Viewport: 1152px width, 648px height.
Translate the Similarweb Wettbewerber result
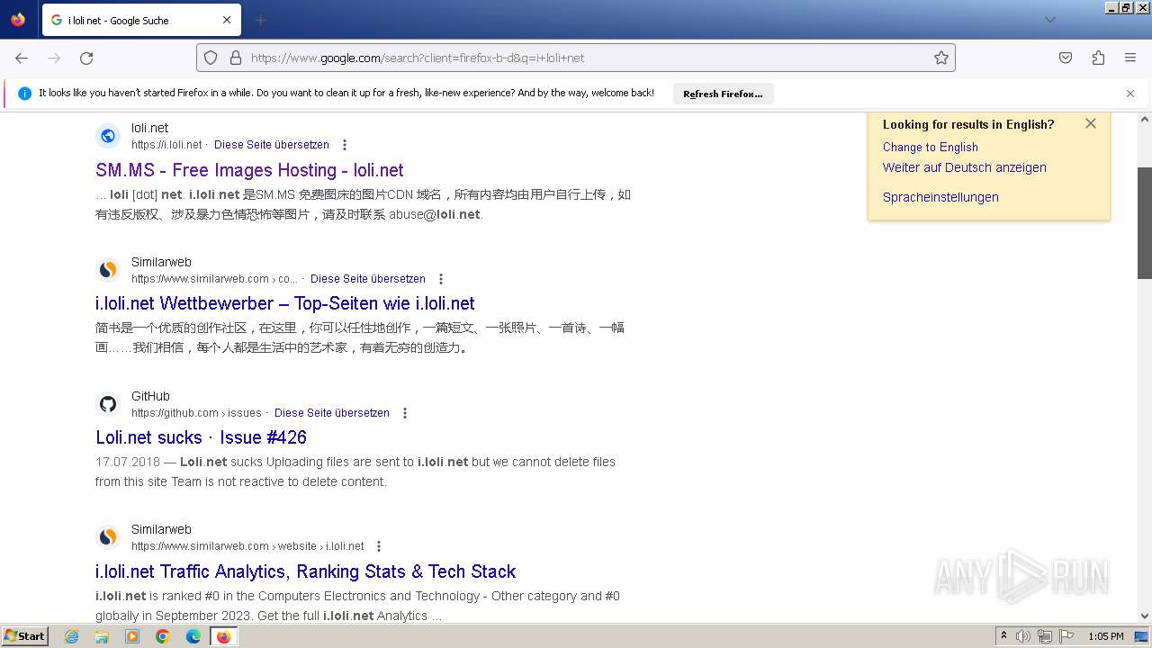tap(368, 279)
